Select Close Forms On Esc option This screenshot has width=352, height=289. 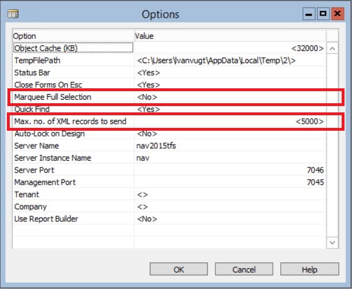[x=73, y=84]
